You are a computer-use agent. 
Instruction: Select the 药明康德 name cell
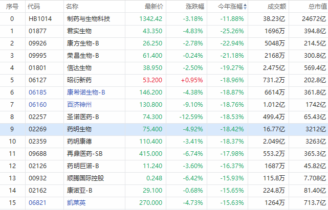pyautogui.click(x=79, y=142)
